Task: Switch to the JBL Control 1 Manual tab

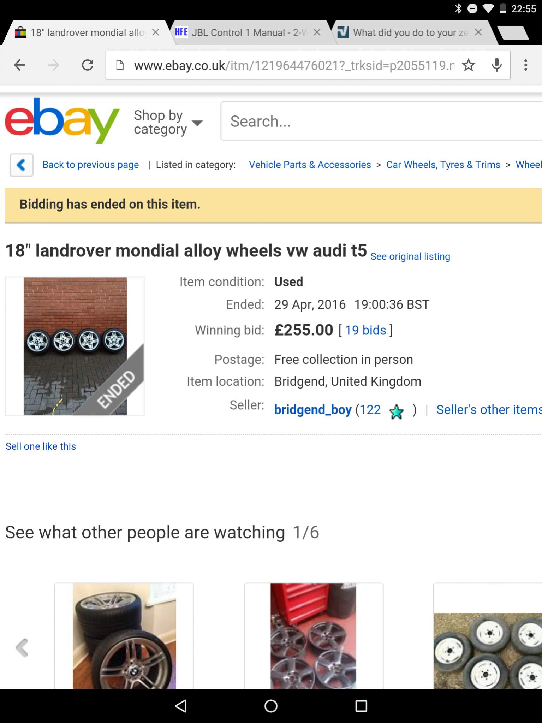Action: click(244, 33)
